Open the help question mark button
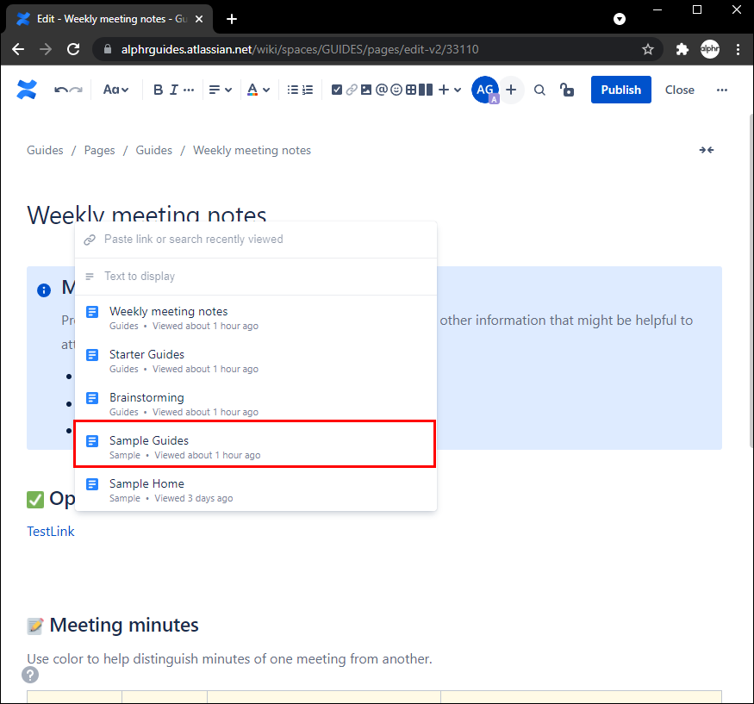The width and height of the screenshot is (754, 704). click(x=30, y=675)
